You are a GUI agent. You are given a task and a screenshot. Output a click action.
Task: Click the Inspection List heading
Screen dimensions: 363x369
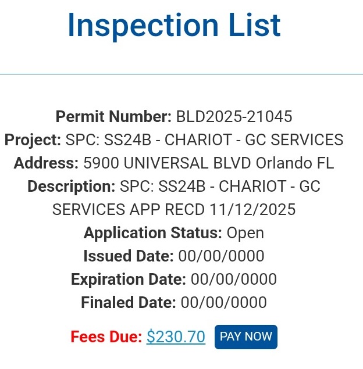[174, 26]
